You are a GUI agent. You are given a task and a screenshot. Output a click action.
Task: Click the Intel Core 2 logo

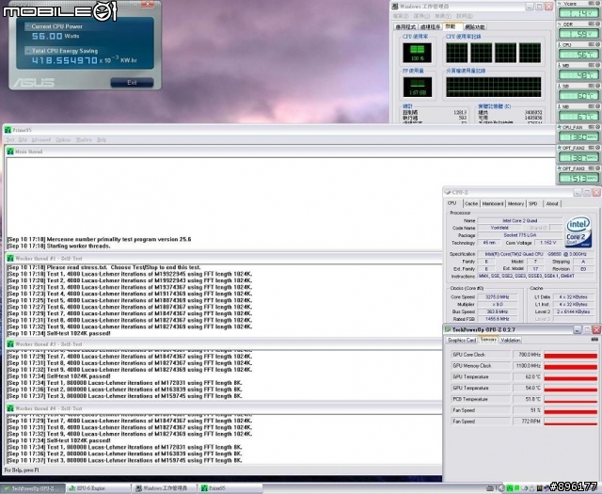pyautogui.click(x=578, y=231)
